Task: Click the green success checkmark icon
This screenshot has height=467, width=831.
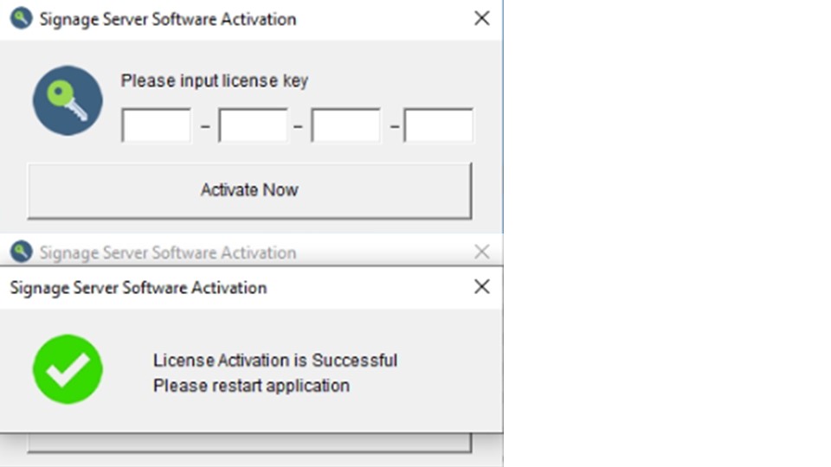Action: coord(68,369)
